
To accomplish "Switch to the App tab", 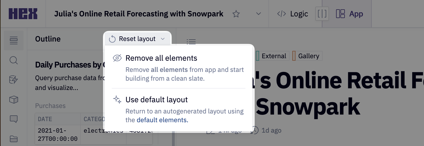I will click(350, 14).
